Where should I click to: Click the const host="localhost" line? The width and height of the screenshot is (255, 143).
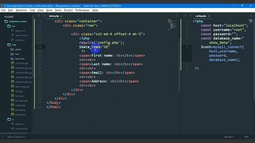click(224, 25)
